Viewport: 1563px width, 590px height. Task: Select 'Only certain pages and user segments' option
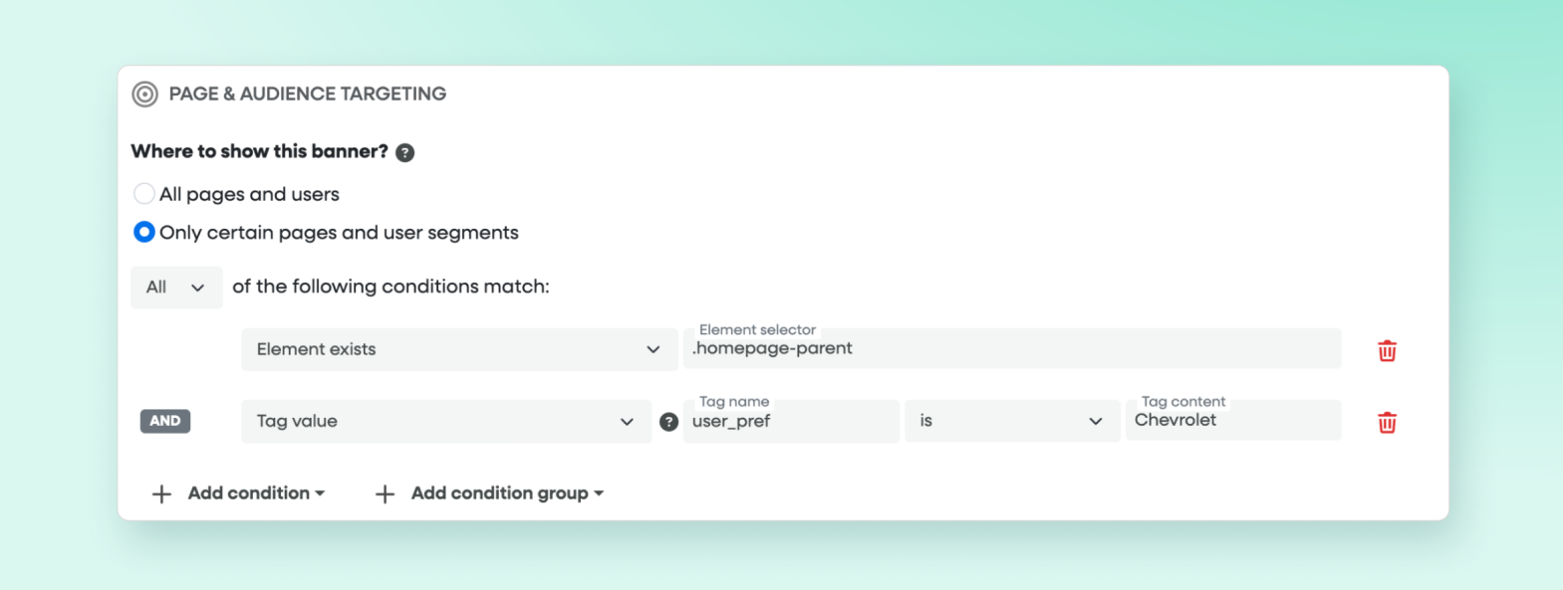(x=143, y=232)
